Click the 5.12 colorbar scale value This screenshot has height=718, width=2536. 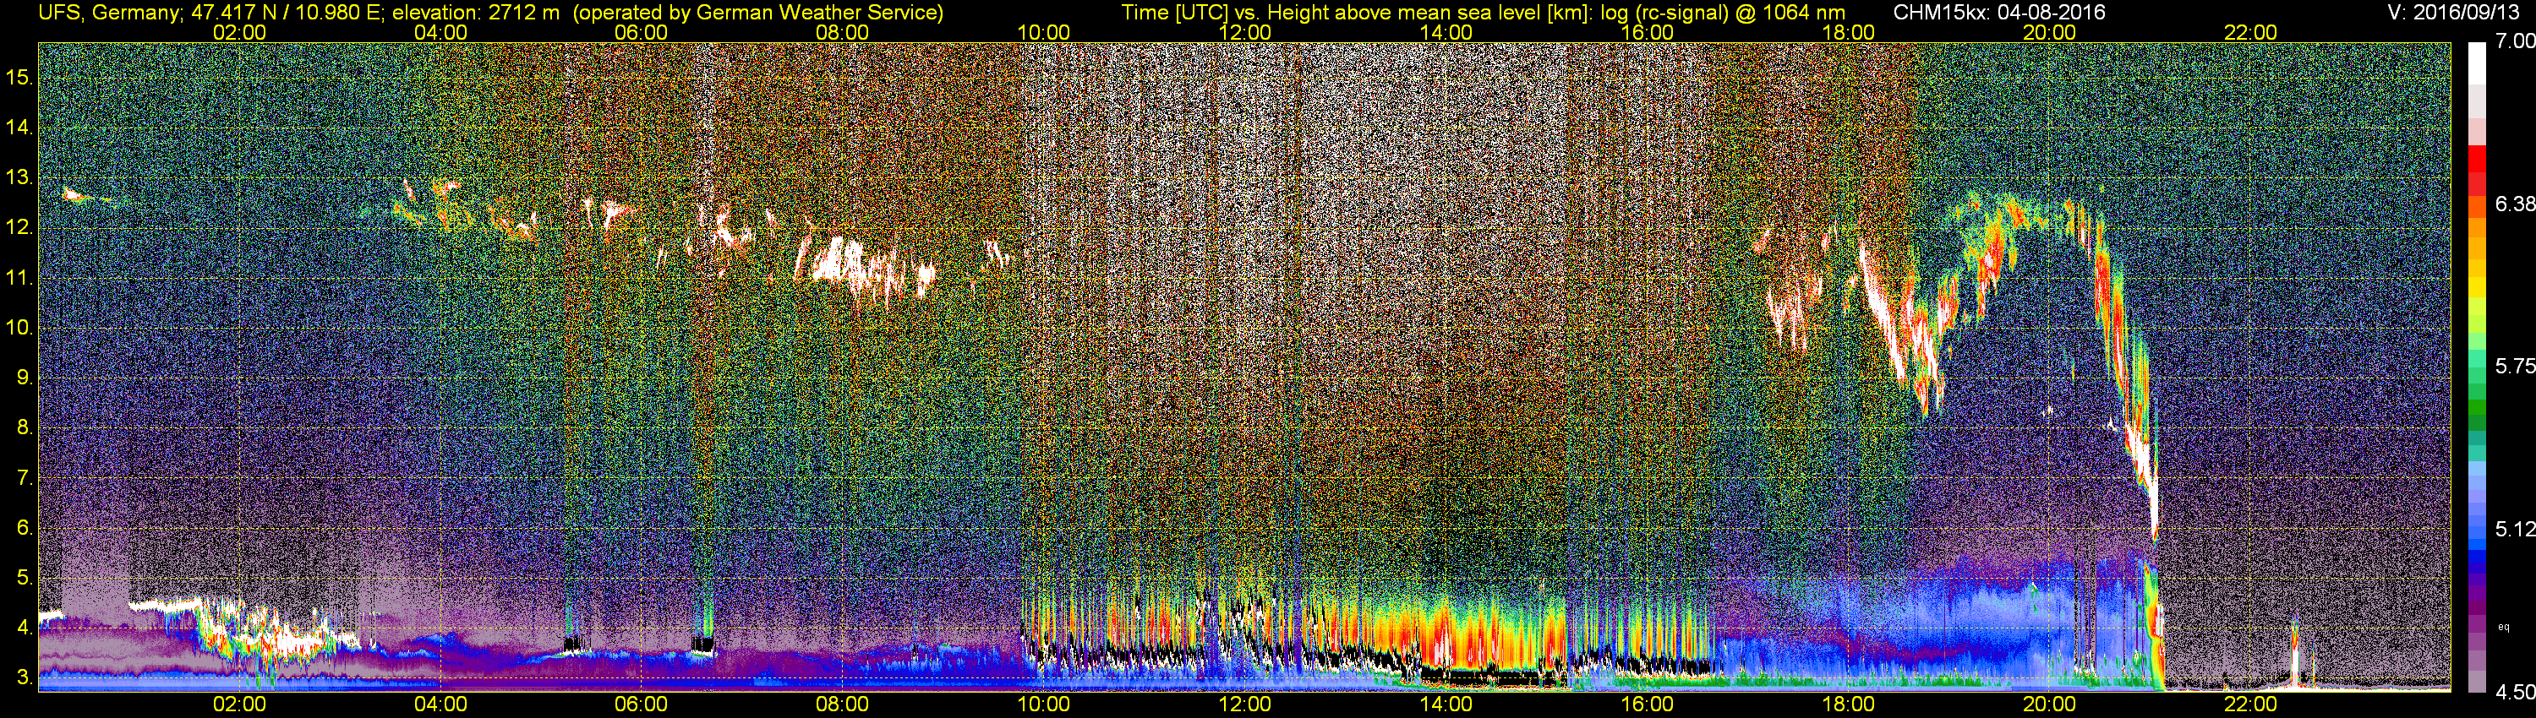point(2516,529)
